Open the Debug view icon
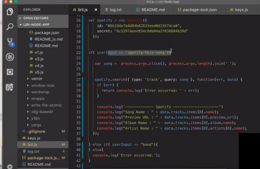260x169 pixels. click(x=10, y=57)
